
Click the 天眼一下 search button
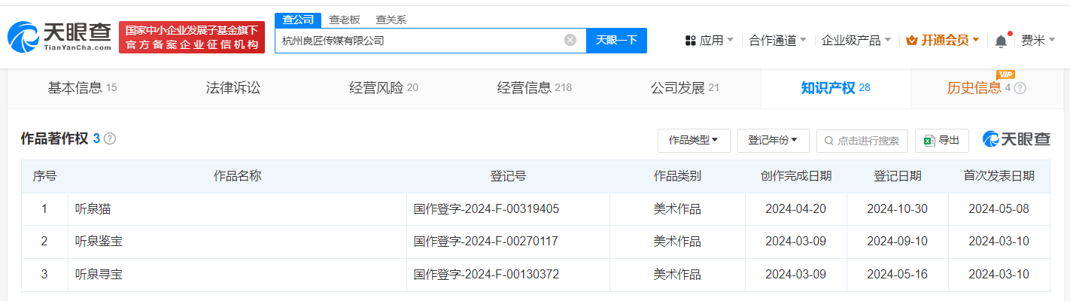(x=616, y=41)
